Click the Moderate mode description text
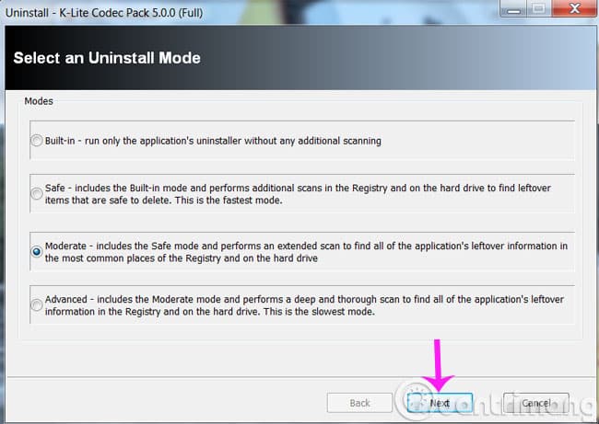The image size is (599, 424). tap(306, 252)
